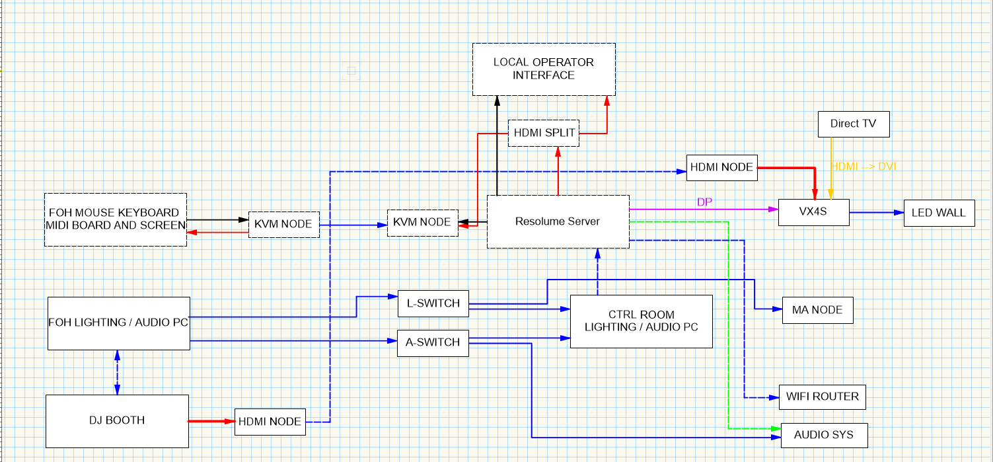The image size is (993, 462).
Task: Select the VX4S block
Action: point(813,212)
